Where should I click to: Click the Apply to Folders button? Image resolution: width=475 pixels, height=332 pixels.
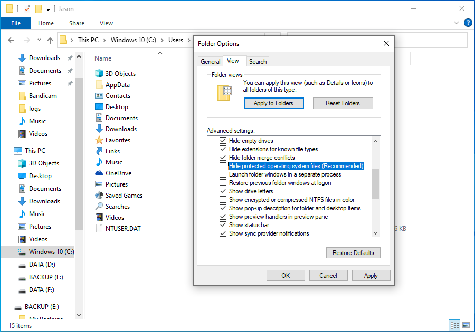[x=273, y=103]
